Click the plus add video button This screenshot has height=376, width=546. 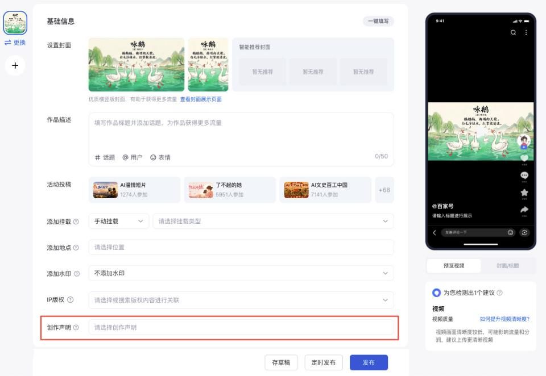click(x=15, y=65)
